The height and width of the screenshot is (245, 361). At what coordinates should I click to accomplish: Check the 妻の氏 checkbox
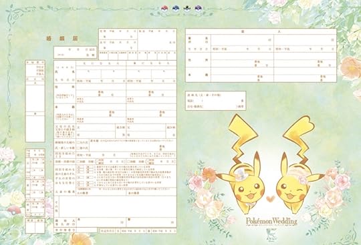(78, 148)
